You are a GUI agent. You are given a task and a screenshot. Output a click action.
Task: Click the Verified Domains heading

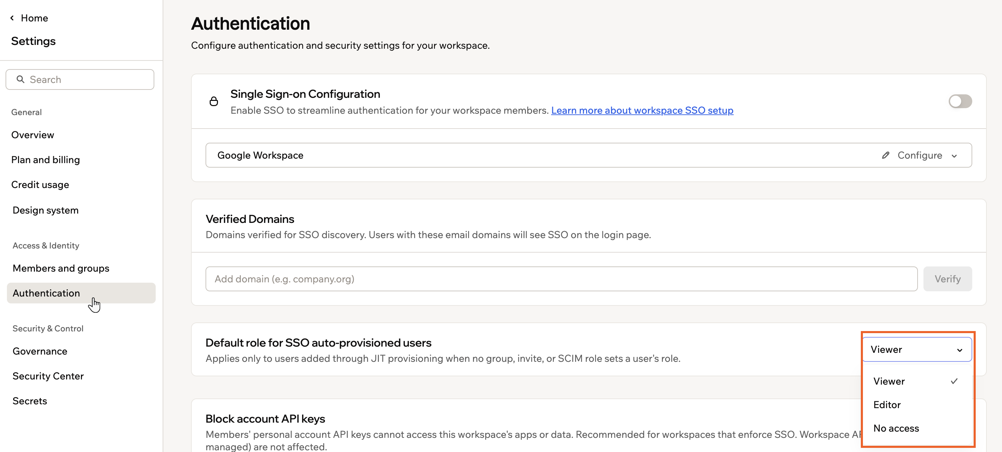[250, 219]
